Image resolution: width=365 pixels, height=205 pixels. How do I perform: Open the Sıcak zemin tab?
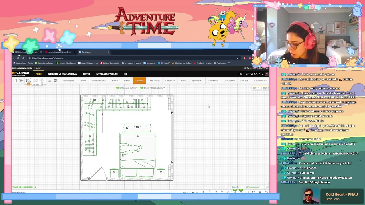tap(229, 81)
